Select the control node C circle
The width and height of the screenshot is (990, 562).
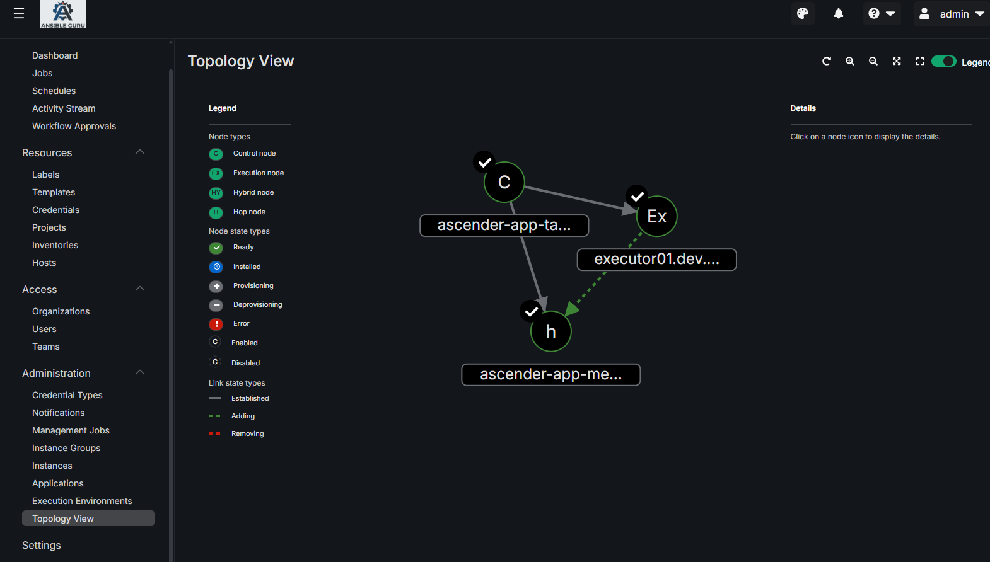504,182
